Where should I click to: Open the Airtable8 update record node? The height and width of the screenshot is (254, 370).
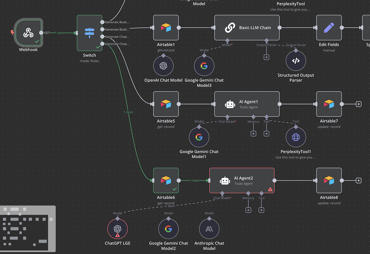point(328,180)
